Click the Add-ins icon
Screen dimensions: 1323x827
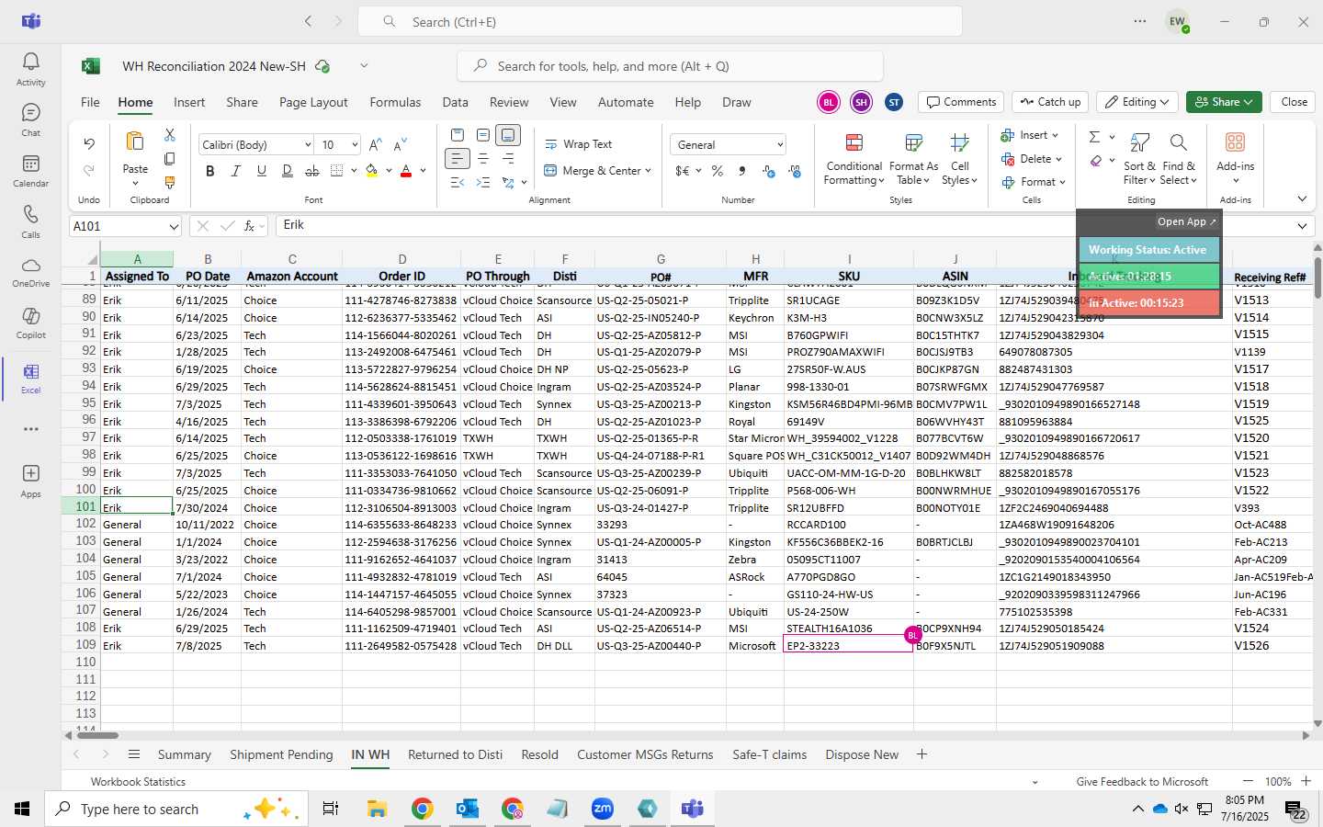tap(1235, 142)
